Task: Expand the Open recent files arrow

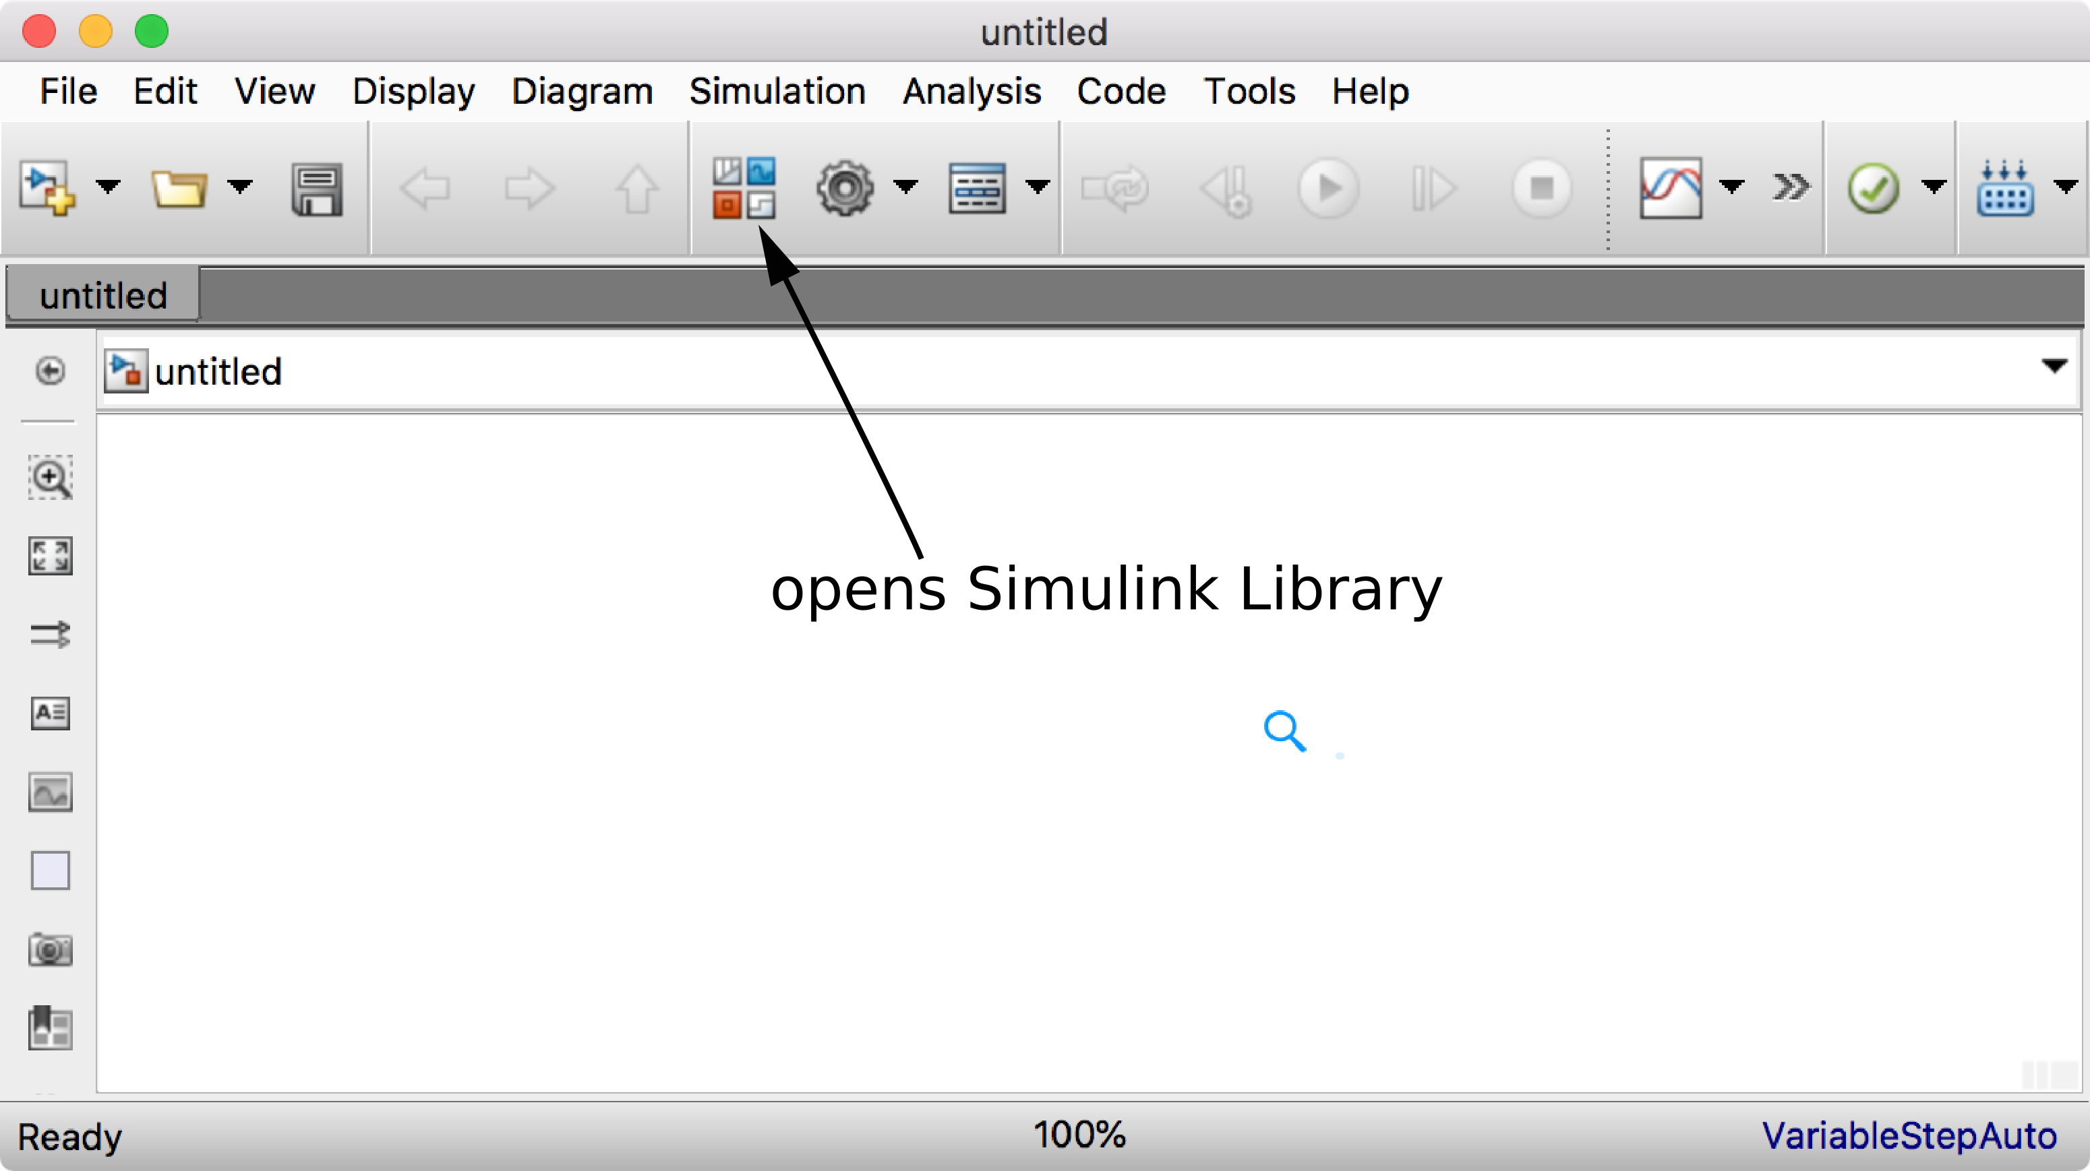Action: [239, 187]
